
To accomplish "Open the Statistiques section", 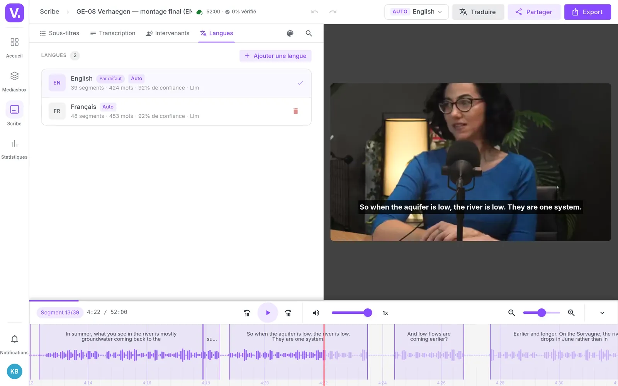I will click(x=14, y=149).
